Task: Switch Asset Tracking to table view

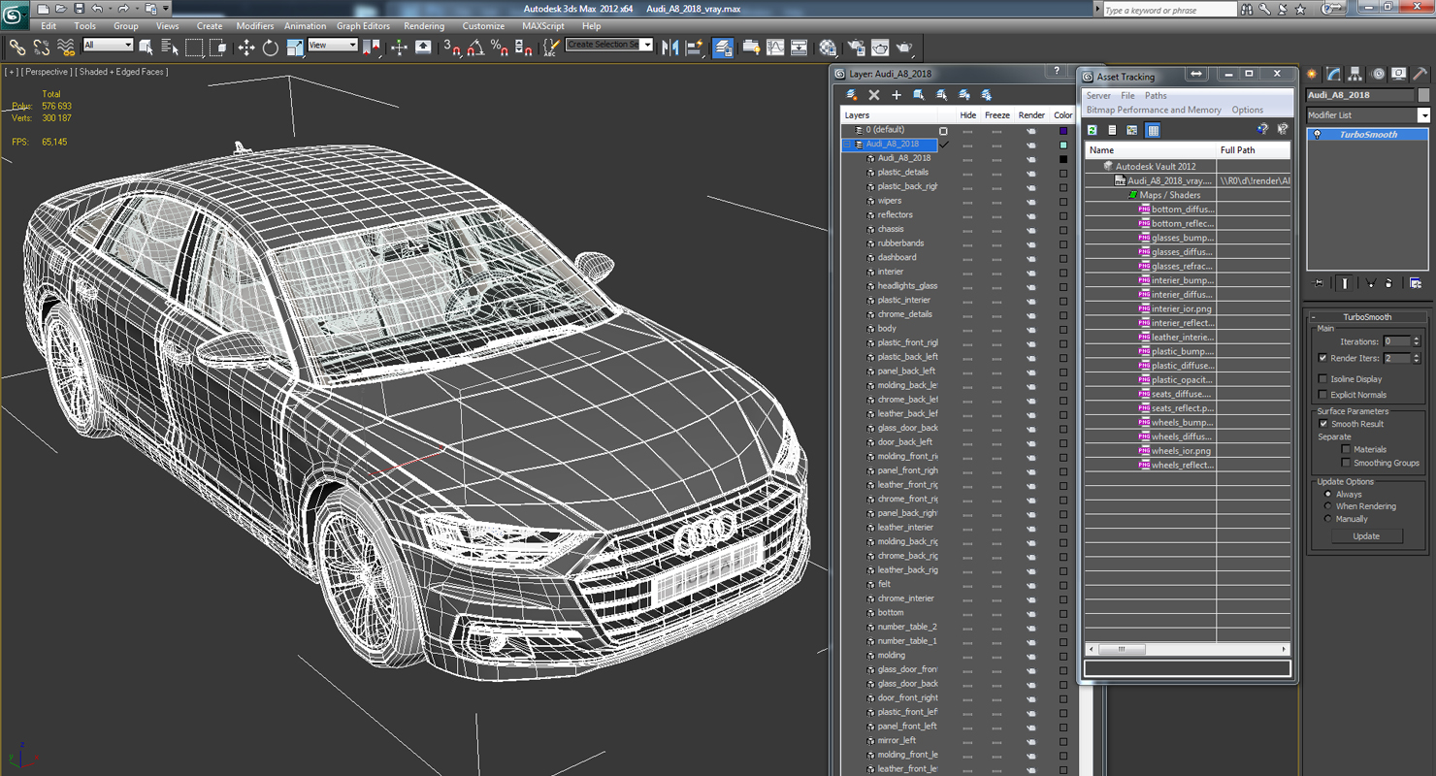Action: click(1153, 130)
